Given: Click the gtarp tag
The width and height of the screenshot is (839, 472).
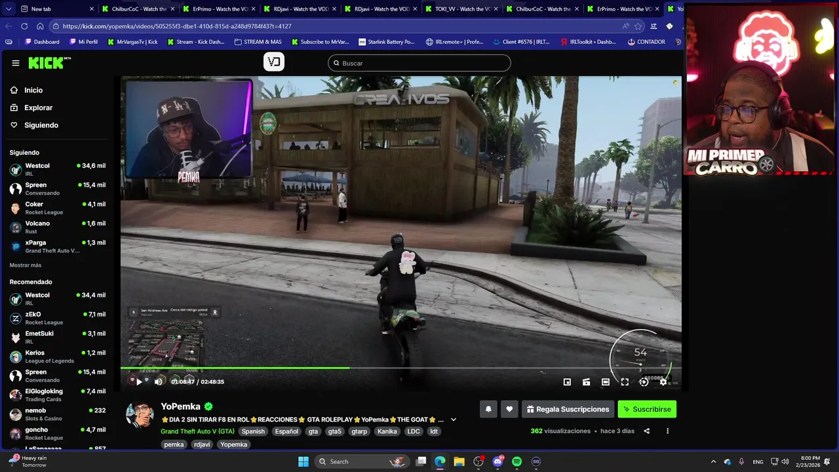Looking at the screenshot, I should 359,431.
